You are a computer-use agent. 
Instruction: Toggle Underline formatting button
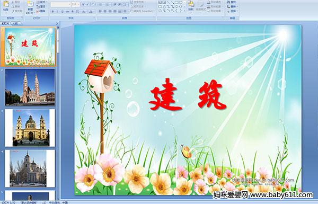pyautogui.click(x=62, y=12)
